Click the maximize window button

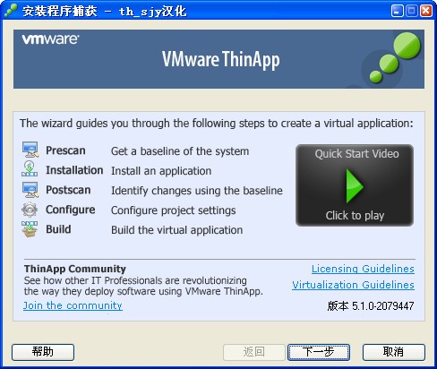[x=412, y=11]
